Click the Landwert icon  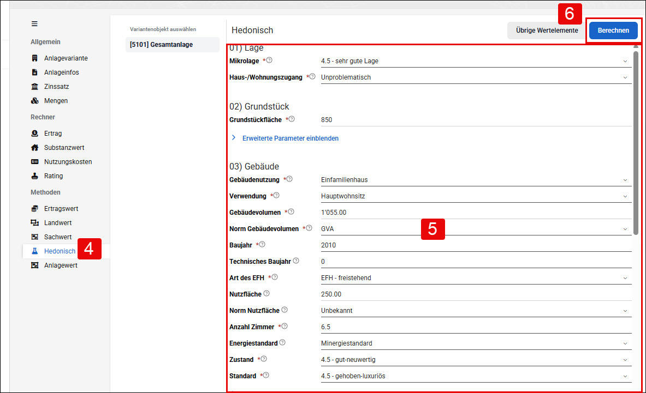[34, 223]
